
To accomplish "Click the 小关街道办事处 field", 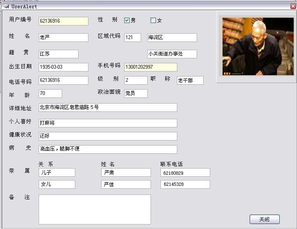I will [172, 54].
